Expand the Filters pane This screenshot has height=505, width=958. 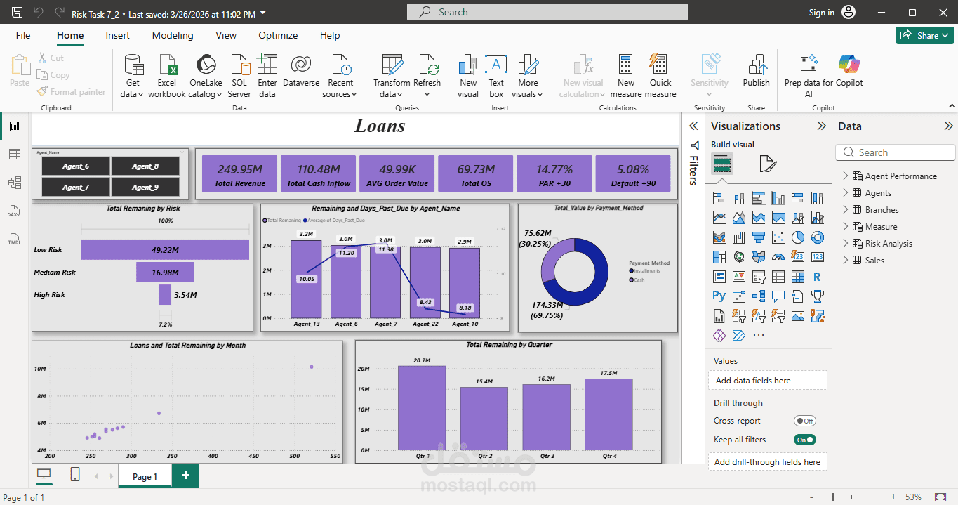pyautogui.click(x=693, y=126)
